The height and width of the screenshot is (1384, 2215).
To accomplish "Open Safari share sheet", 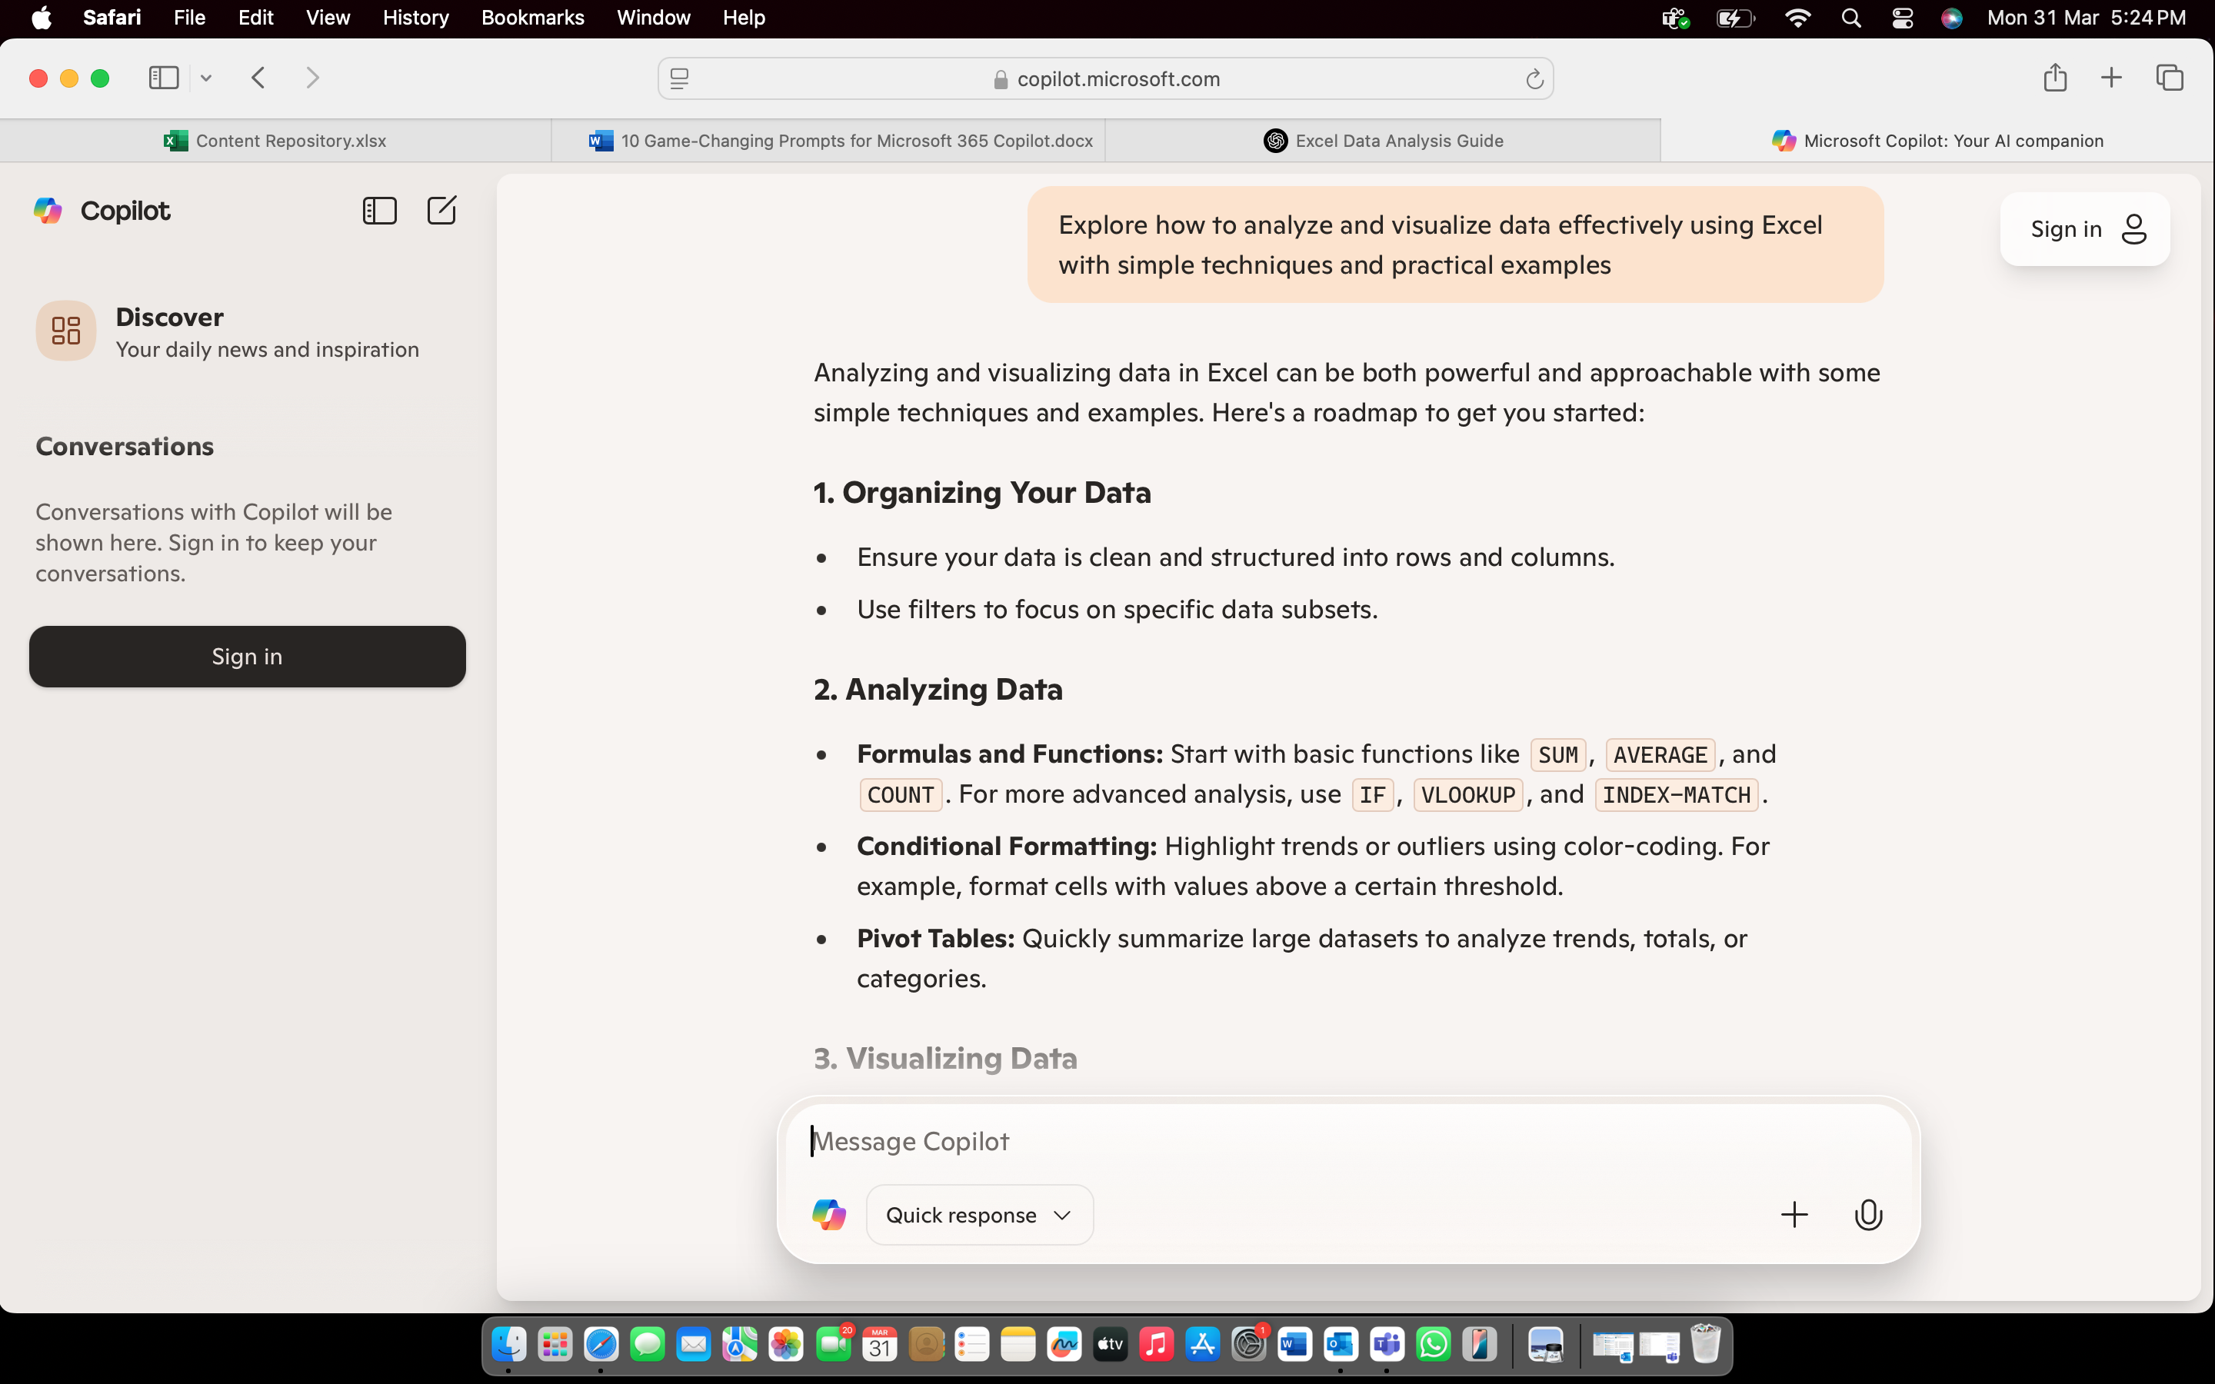I will click(2055, 77).
